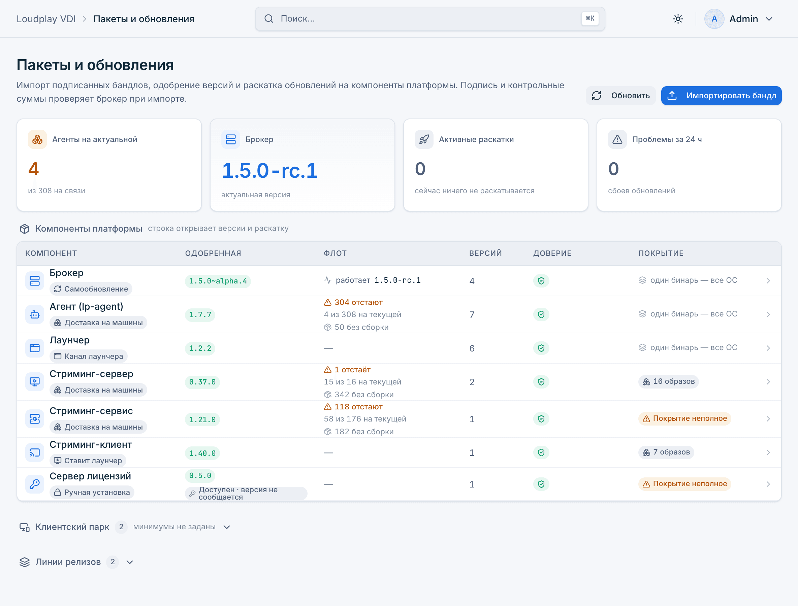Expand the Клиентский парк section chevron
The height and width of the screenshot is (606, 798).
click(227, 527)
